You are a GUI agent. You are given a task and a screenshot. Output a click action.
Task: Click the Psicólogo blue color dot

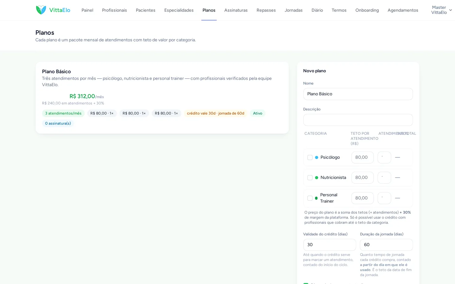click(x=317, y=157)
